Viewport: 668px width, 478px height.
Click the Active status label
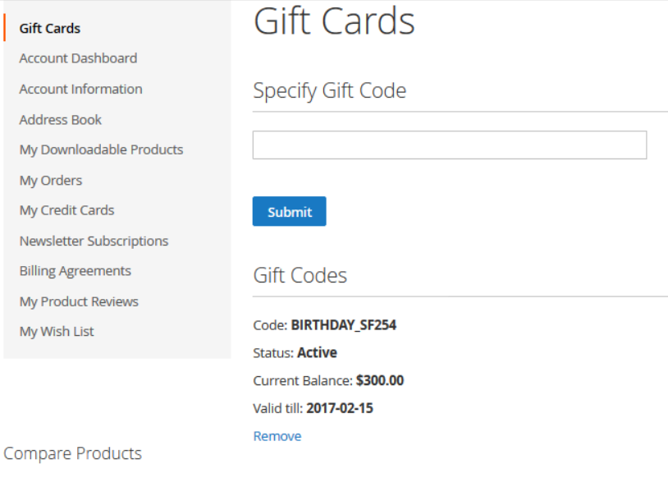coord(298,352)
